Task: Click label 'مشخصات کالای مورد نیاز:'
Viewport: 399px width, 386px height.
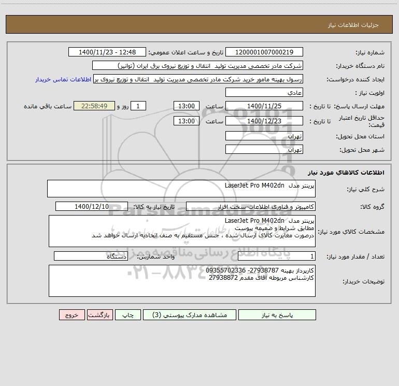Action: (x=351, y=232)
